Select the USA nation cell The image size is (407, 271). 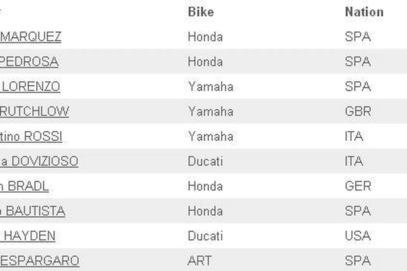click(358, 236)
